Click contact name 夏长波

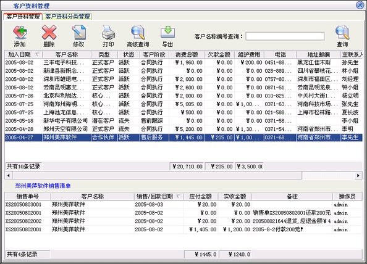pyautogui.click(x=350, y=112)
